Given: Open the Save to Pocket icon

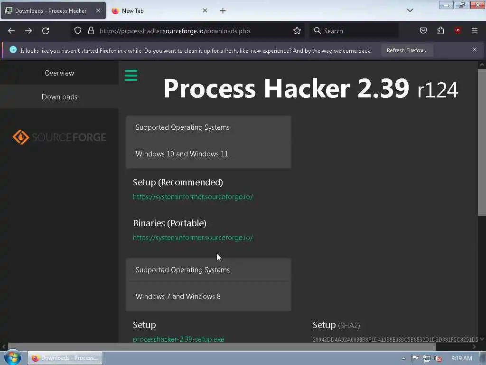Looking at the screenshot, I should (423, 30).
